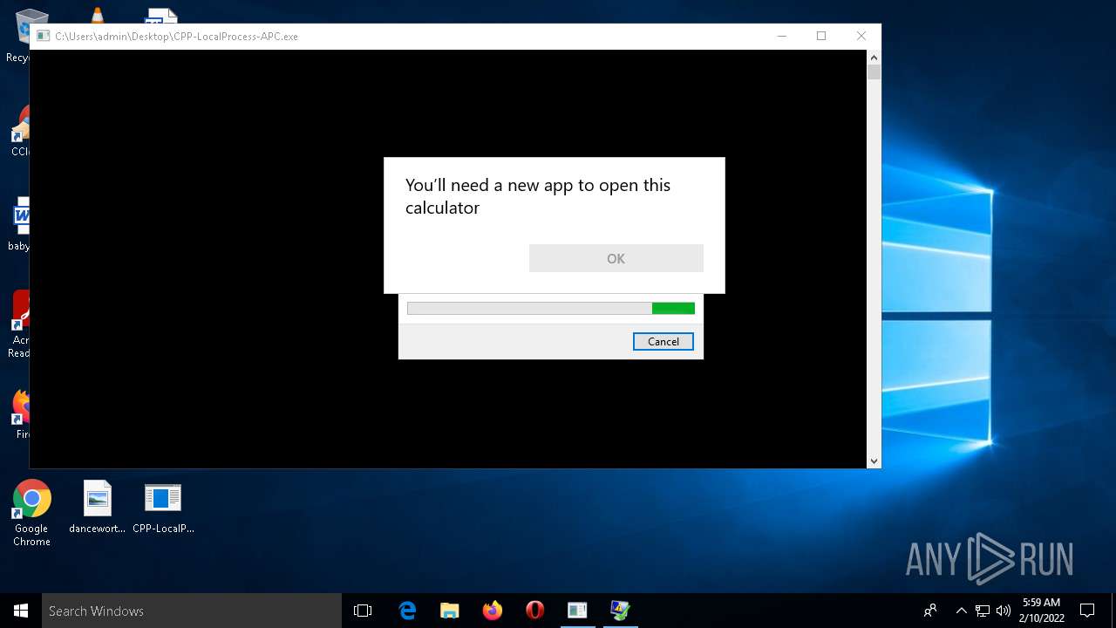This screenshot has width=1116, height=628.
Task: Open the dancewort image file icon
Action: (x=97, y=507)
